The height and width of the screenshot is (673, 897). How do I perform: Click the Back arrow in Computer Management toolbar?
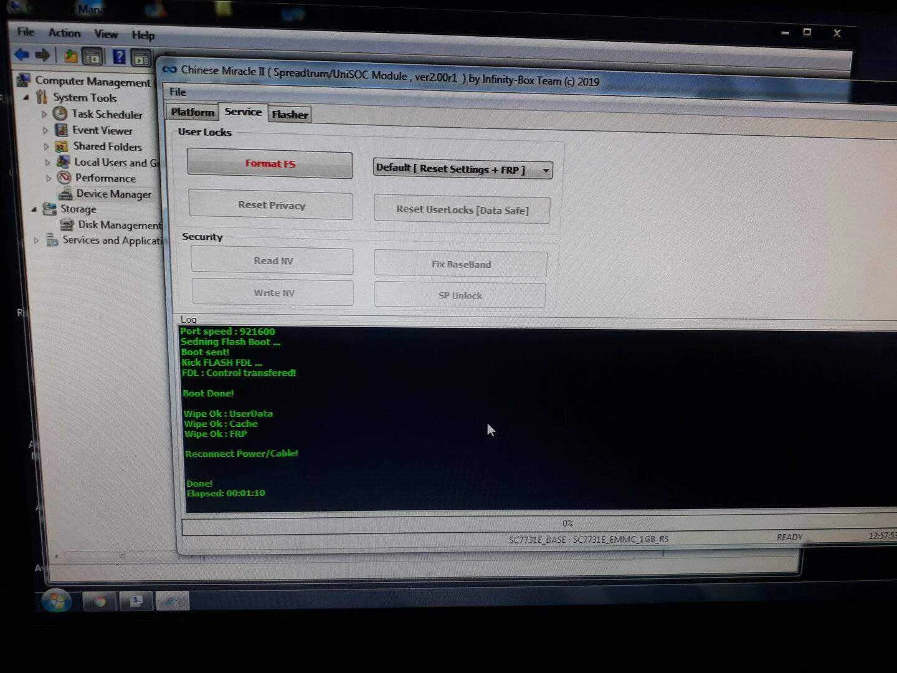[x=22, y=55]
